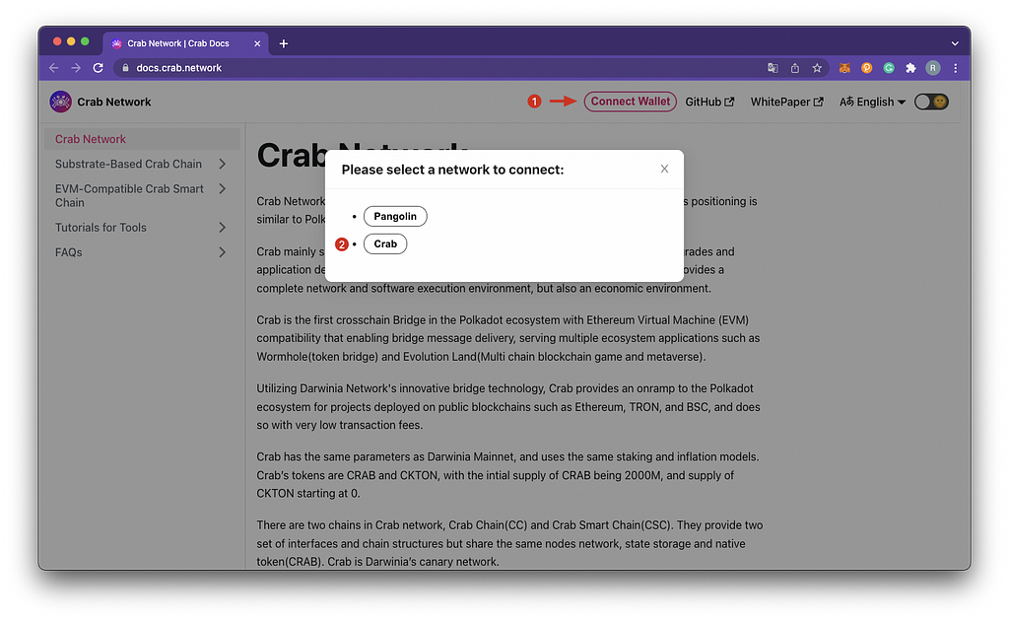The height and width of the screenshot is (621, 1009).
Task: Open Tutorials for Tools sidebar entry
Action: click(x=101, y=227)
